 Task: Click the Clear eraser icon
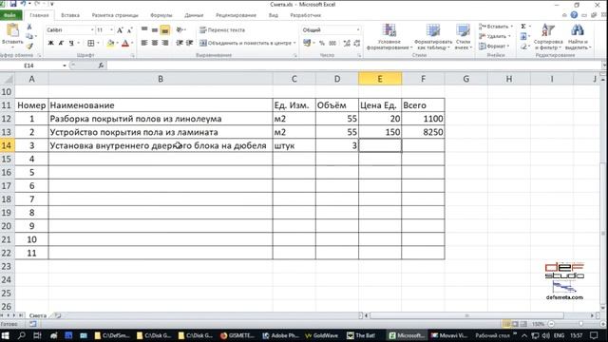523,47
